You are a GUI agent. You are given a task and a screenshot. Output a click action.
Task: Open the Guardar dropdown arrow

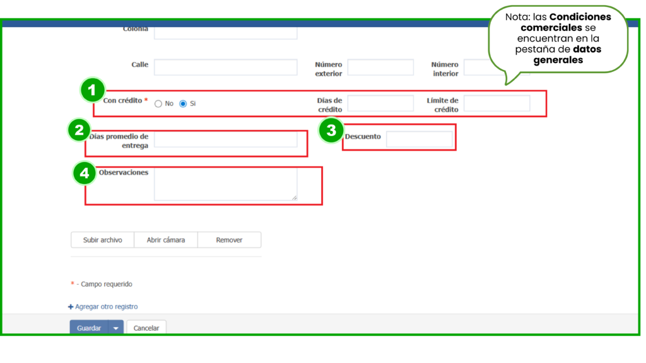coord(115,328)
